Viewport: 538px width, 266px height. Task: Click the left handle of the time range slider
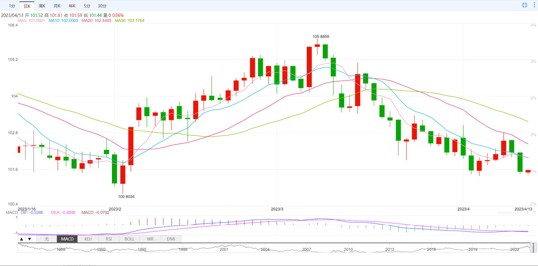tap(531, 248)
